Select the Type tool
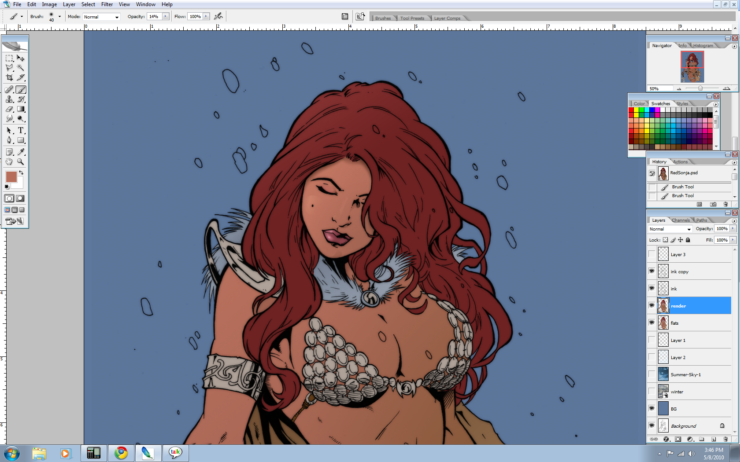The height and width of the screenshot is (462, 740). pos(21,130)
